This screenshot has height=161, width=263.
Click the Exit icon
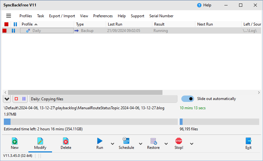pyautogui.click(x=248, y=141)
